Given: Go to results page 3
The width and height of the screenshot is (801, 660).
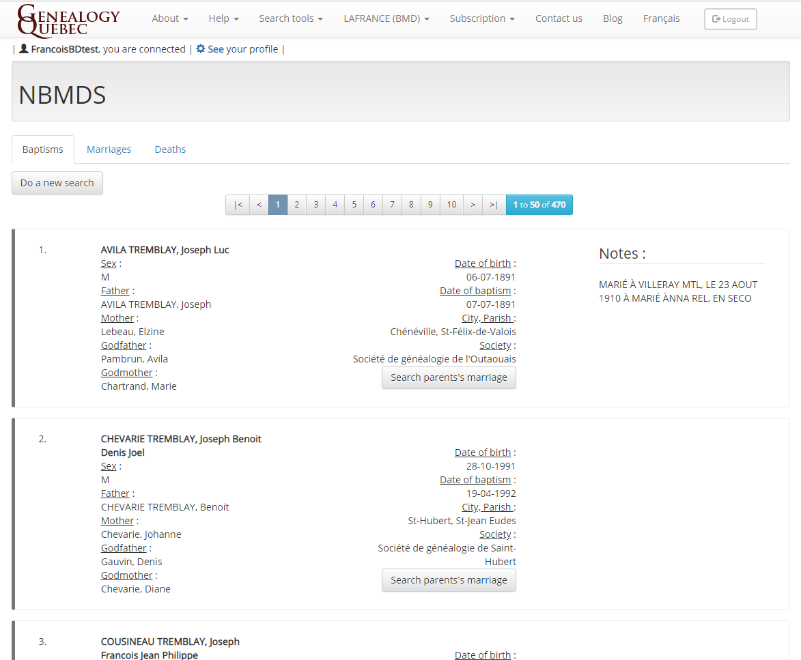Looking at the screenshot, I should pos(315,205).
